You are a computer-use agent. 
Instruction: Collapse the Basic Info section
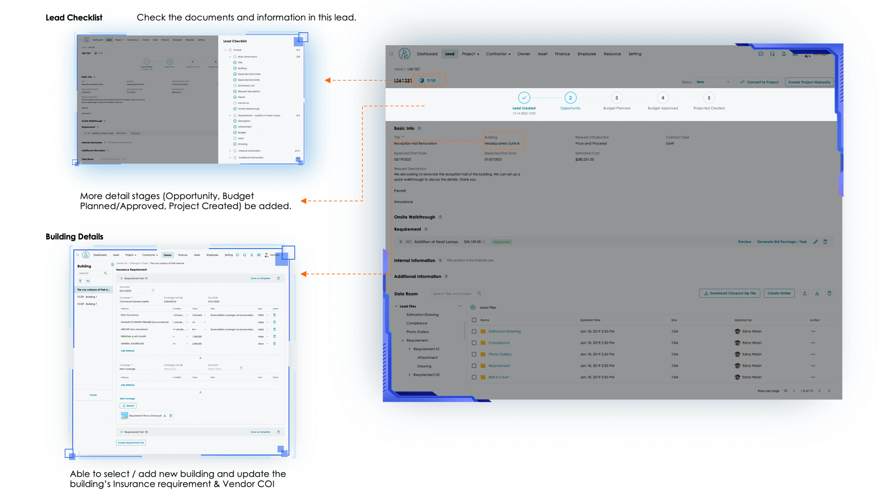419,129
